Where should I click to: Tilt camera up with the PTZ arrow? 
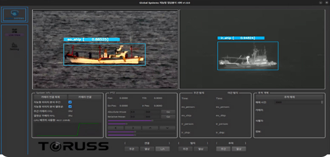[x=150, y=128]
